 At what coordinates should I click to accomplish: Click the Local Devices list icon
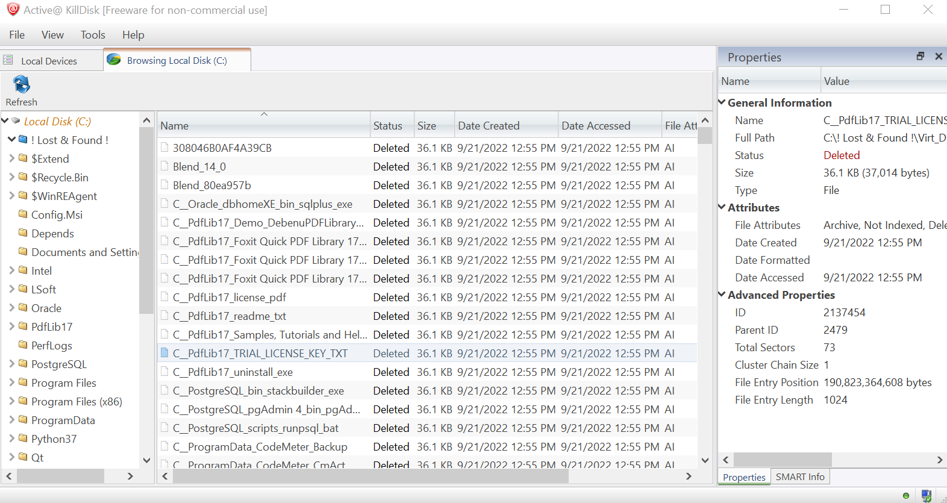click(8, 60)
